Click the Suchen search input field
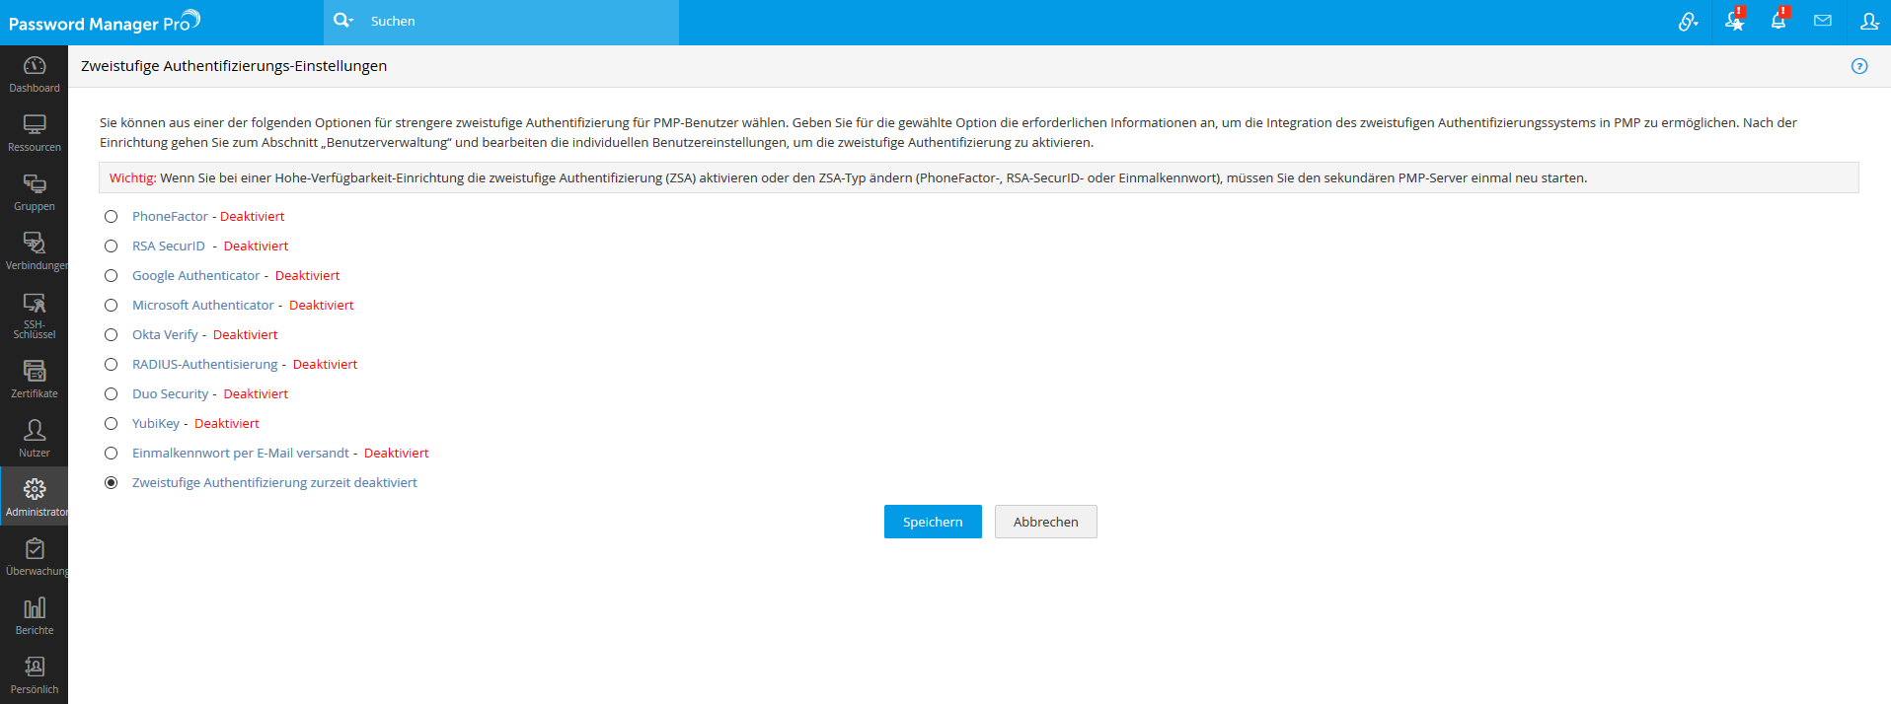Image resolution: width=1891 pixels, height=704 pixels. click(520, 21)
